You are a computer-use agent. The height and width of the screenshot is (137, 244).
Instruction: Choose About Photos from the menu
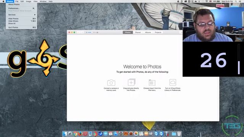click(x=21, y=5)
